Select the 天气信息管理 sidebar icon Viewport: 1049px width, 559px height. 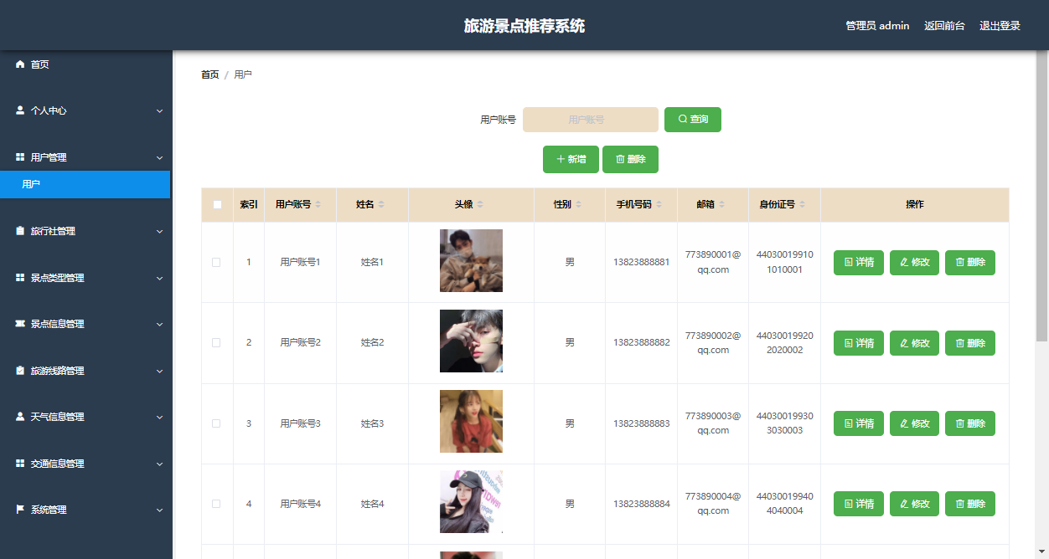18,417
